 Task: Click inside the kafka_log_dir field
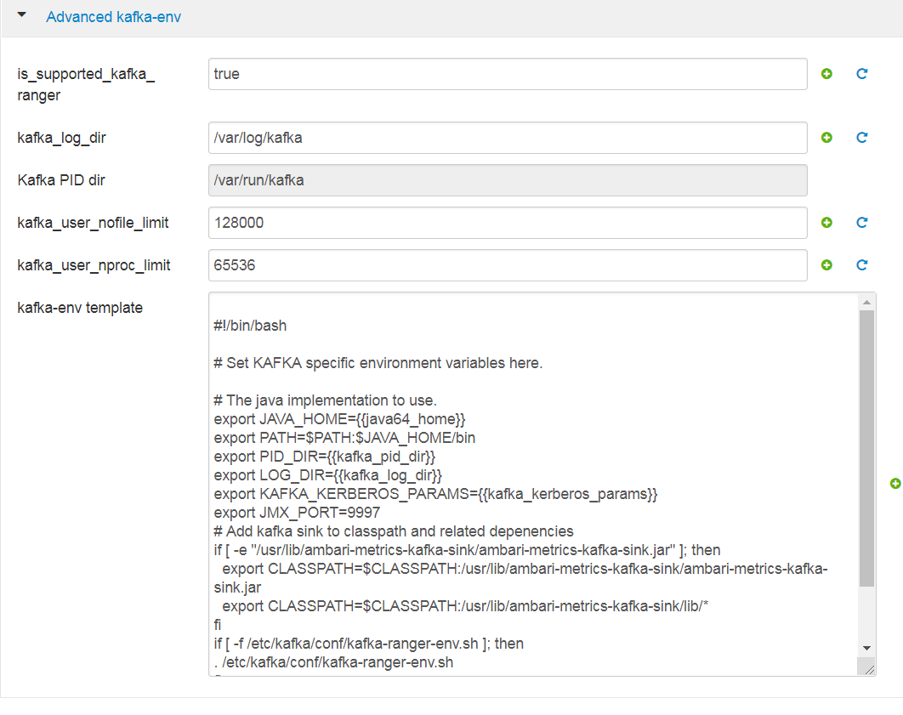tap(508, 137)
